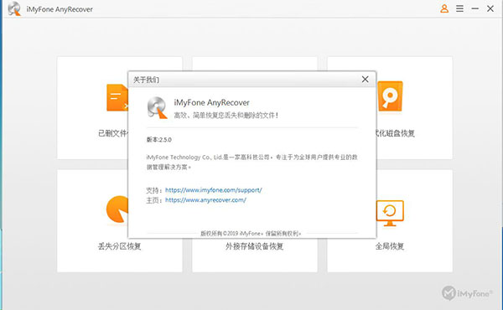
Task: Click the AnyRecover app logo in title bar
Action: [14, 8]
